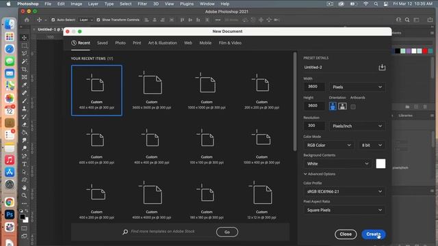Choose landscape orientation
Viewport: 438px width, 246px height.
tap(342, 107)
